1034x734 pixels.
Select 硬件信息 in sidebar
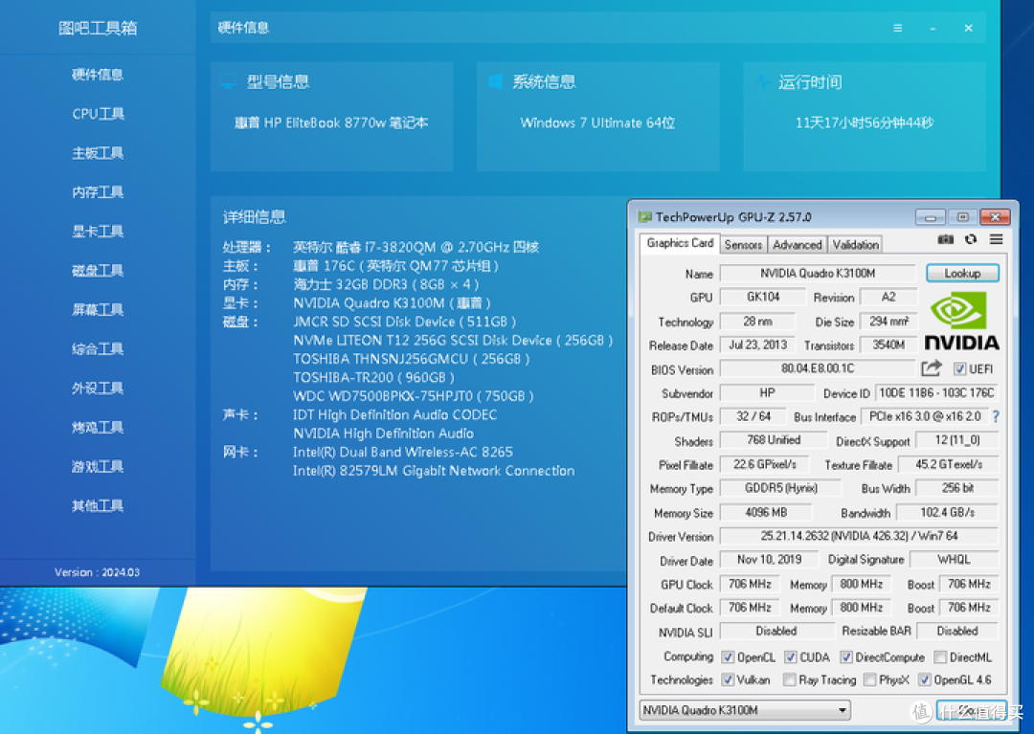click(x=98, y=75)
